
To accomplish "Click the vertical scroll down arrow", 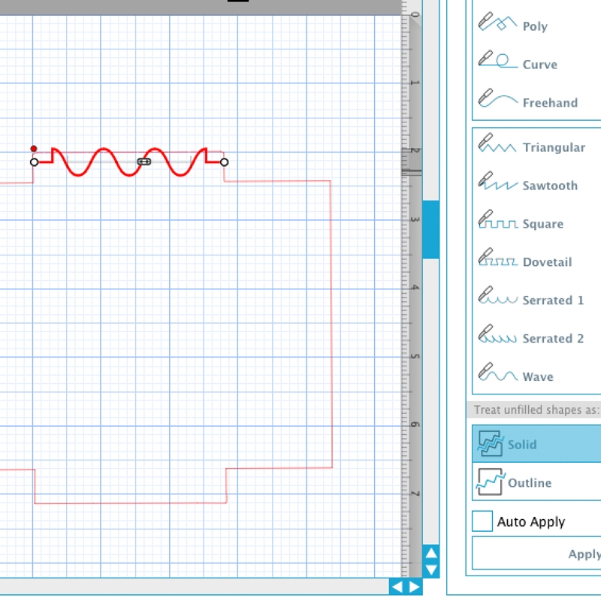I will (430, 569).
